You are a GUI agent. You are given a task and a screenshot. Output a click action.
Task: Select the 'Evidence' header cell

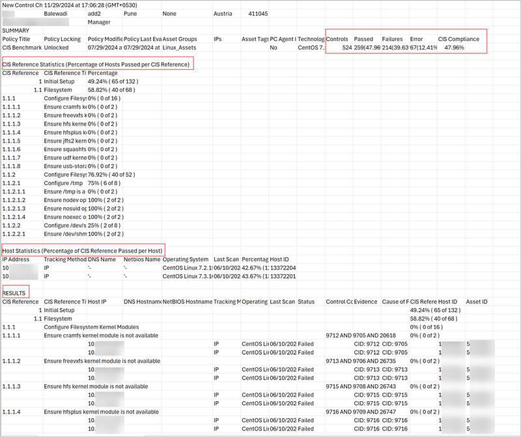(365, 302)
